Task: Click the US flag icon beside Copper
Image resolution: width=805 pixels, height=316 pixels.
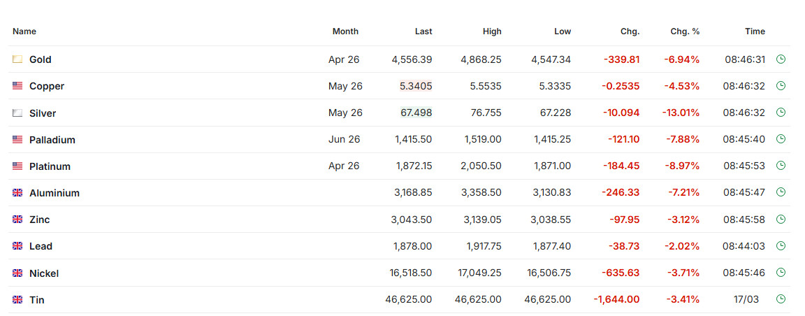Action: 17,86
